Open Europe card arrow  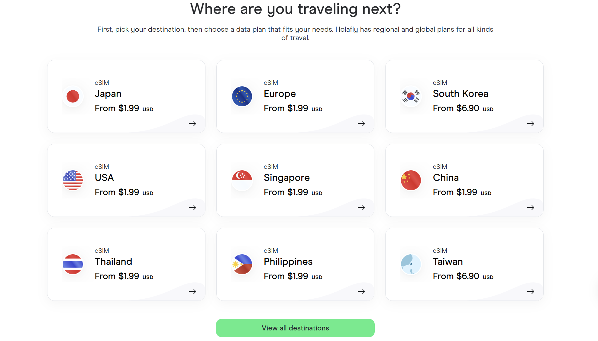[361, 124]
